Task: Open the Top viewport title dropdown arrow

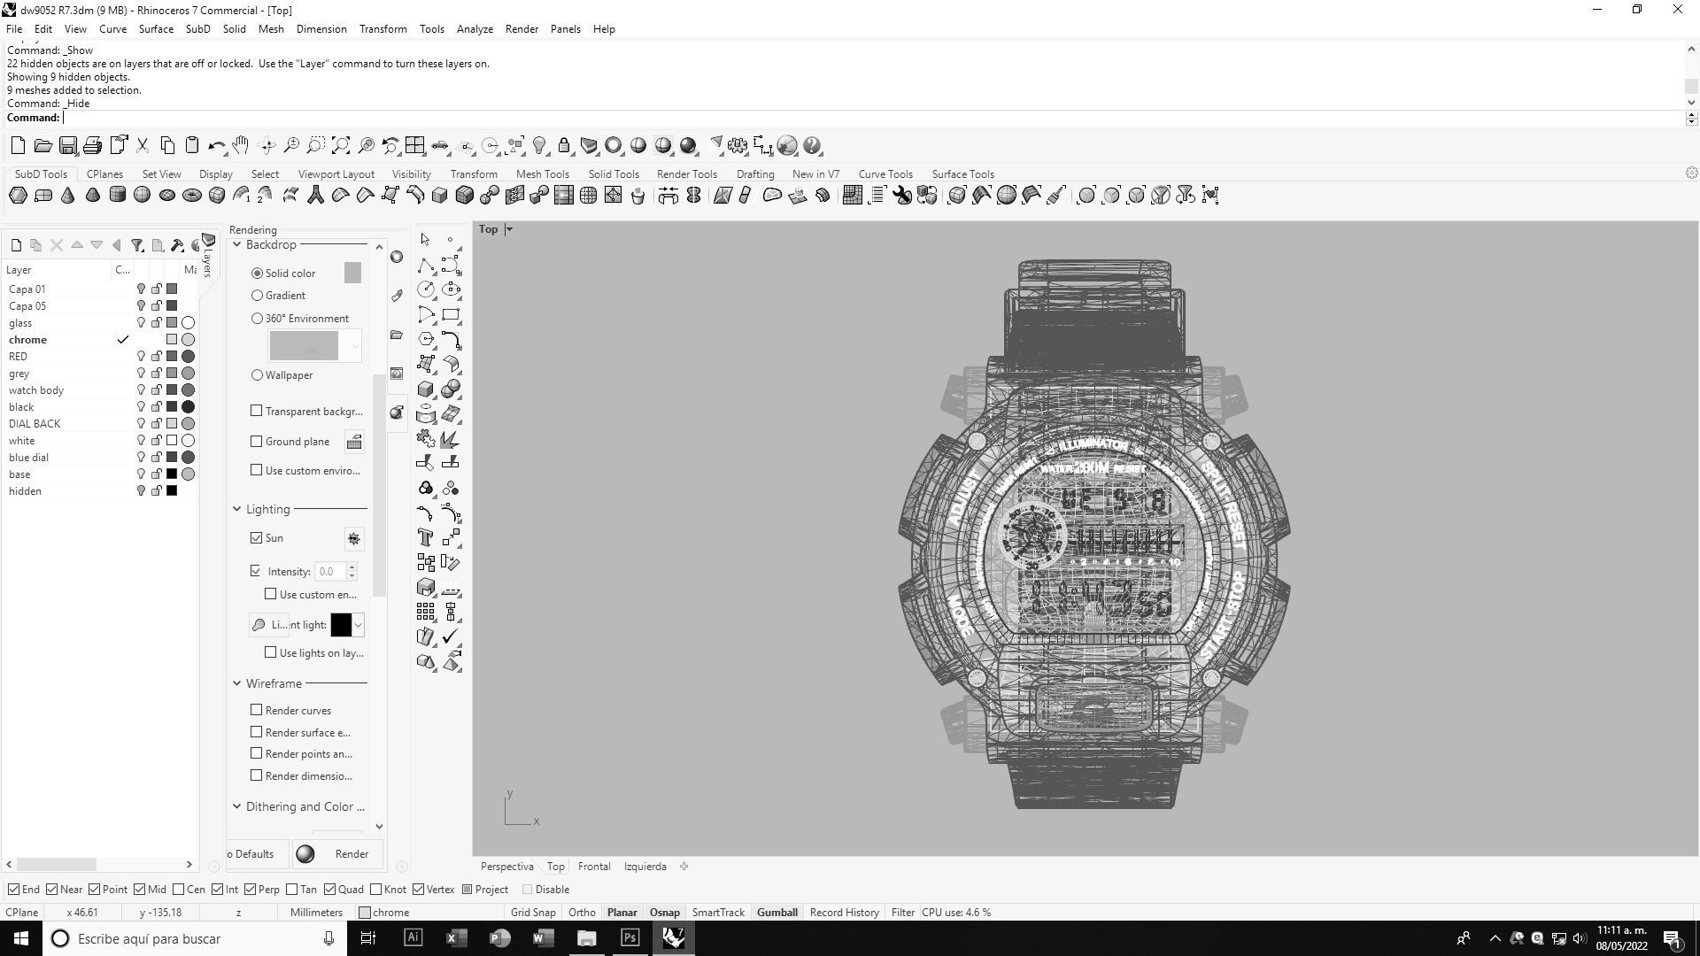Action: point(509,229)
